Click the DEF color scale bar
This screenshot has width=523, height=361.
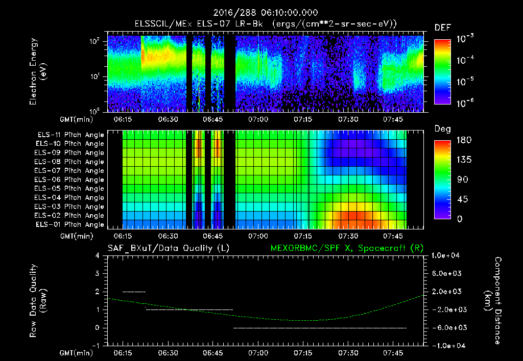click(x=442, y=71)
